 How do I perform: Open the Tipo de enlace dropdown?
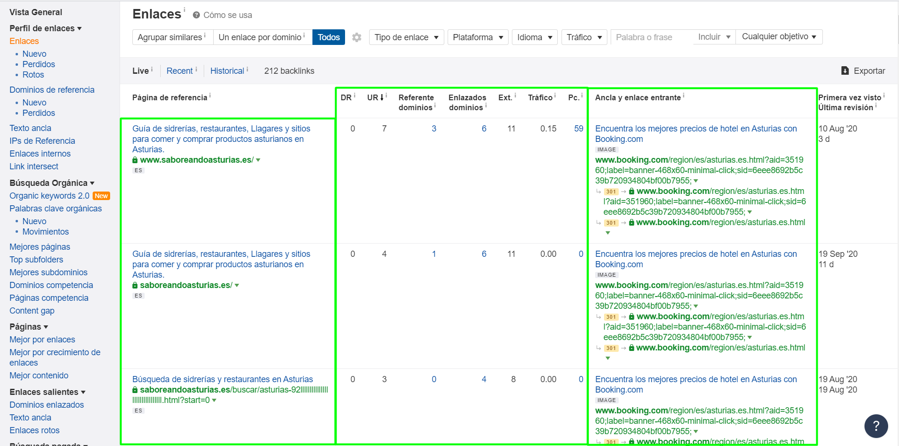[406, 37]
